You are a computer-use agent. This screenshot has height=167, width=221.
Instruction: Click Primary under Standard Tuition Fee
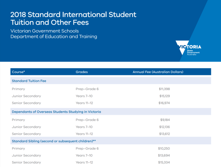19,89
